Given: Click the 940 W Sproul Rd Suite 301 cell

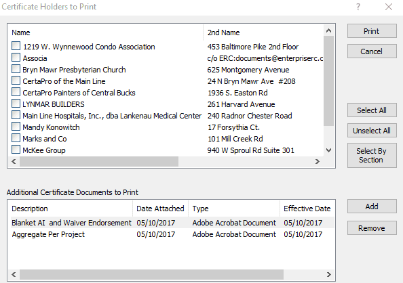Looking at the screenshot, I should coord(251,150).
